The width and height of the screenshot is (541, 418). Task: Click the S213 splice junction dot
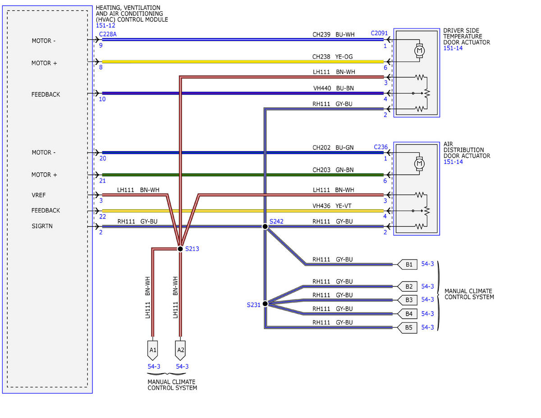tap(180, 248)
